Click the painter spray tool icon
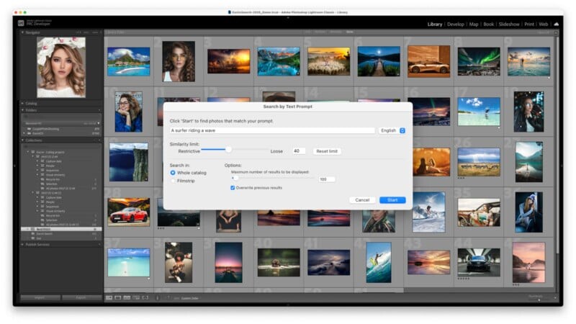 (158, 297)
